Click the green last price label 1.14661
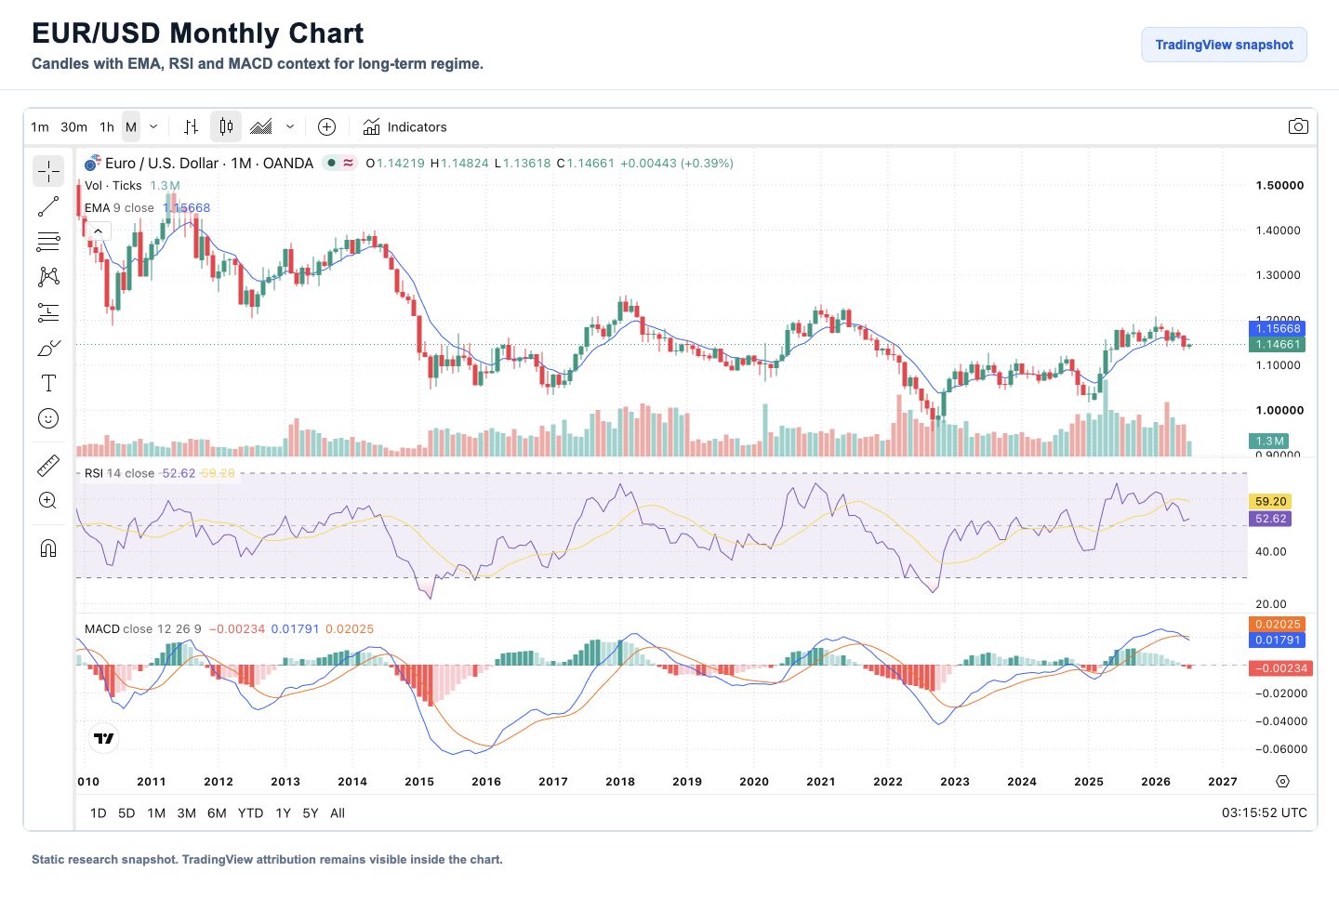 click(1277, 344)
